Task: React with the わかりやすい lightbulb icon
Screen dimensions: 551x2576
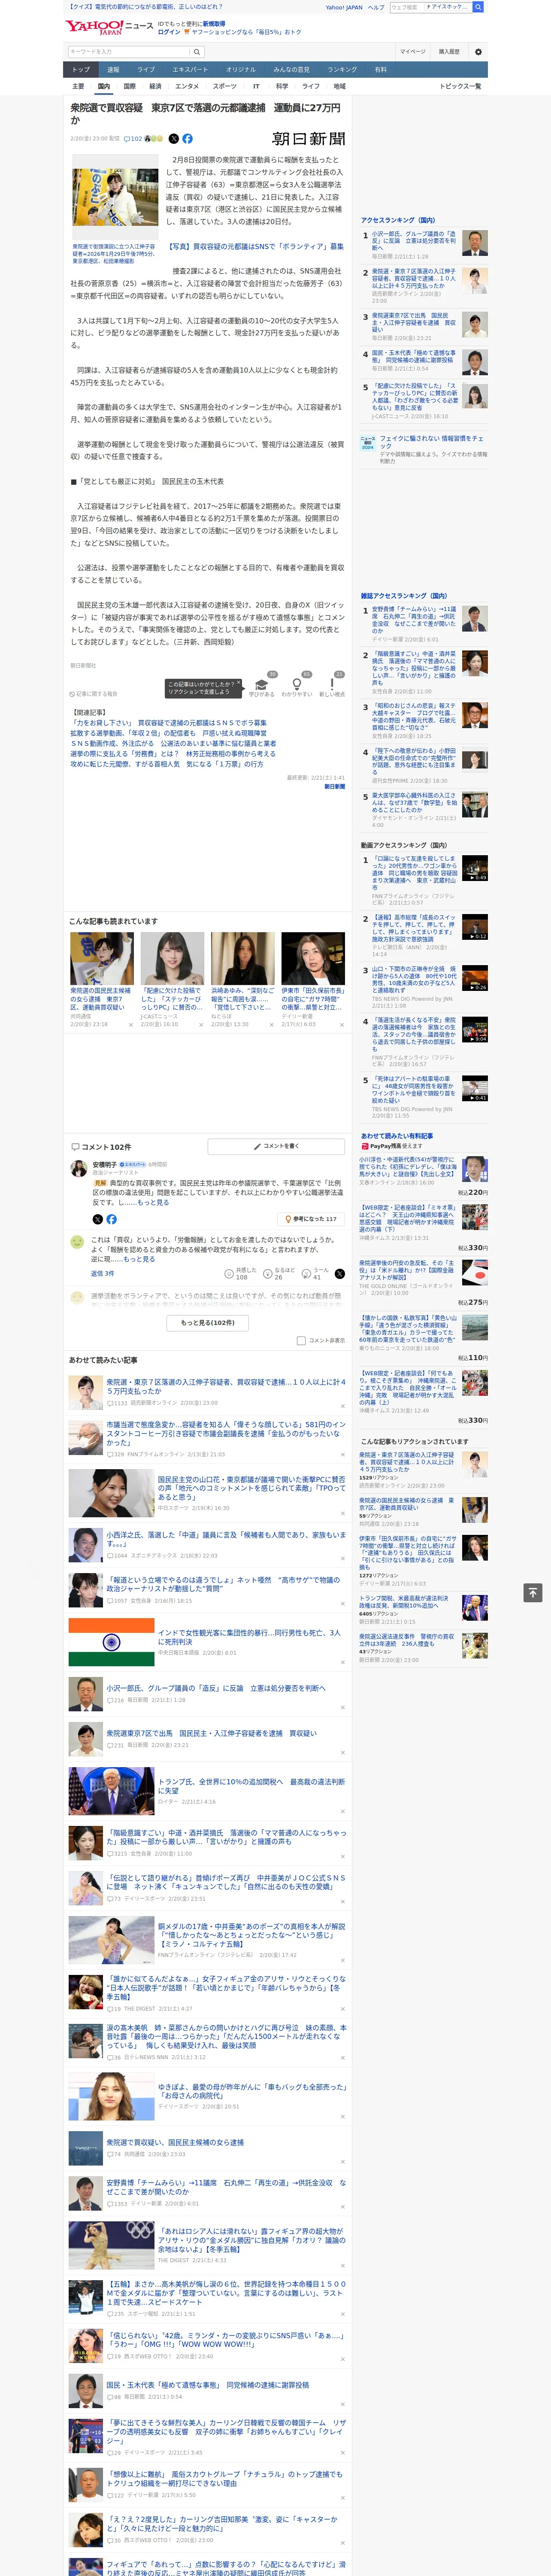Action: [x=297, y=685]
